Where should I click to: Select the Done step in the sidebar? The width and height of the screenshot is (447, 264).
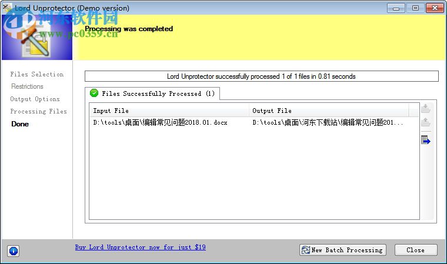(20, 124)
